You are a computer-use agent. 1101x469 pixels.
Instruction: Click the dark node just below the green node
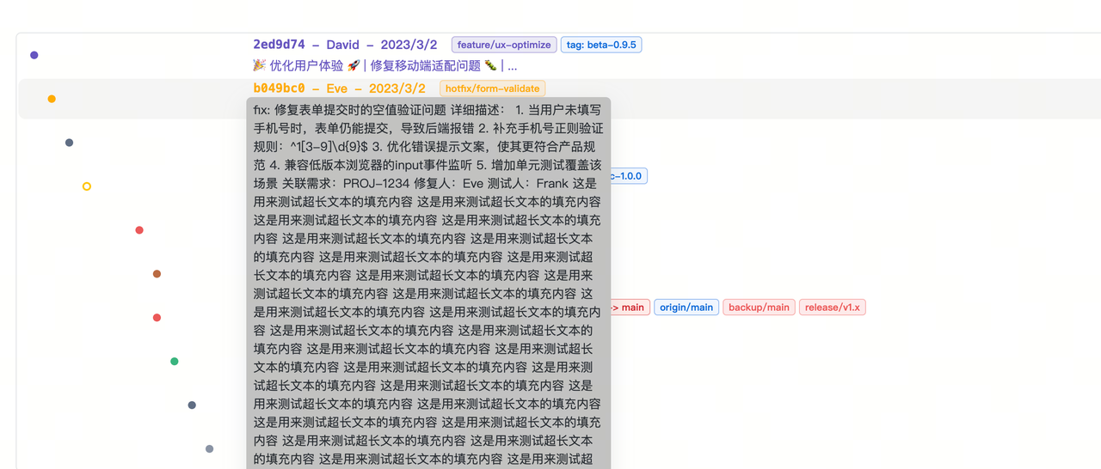click(192, 405)
